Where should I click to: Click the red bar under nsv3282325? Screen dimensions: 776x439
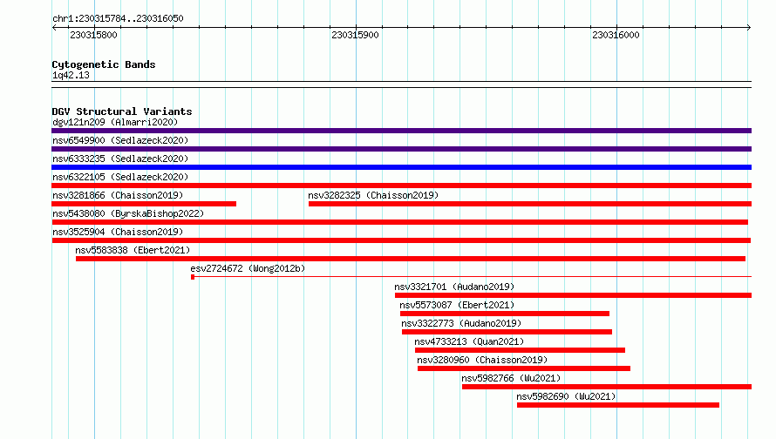coord(530,204)
